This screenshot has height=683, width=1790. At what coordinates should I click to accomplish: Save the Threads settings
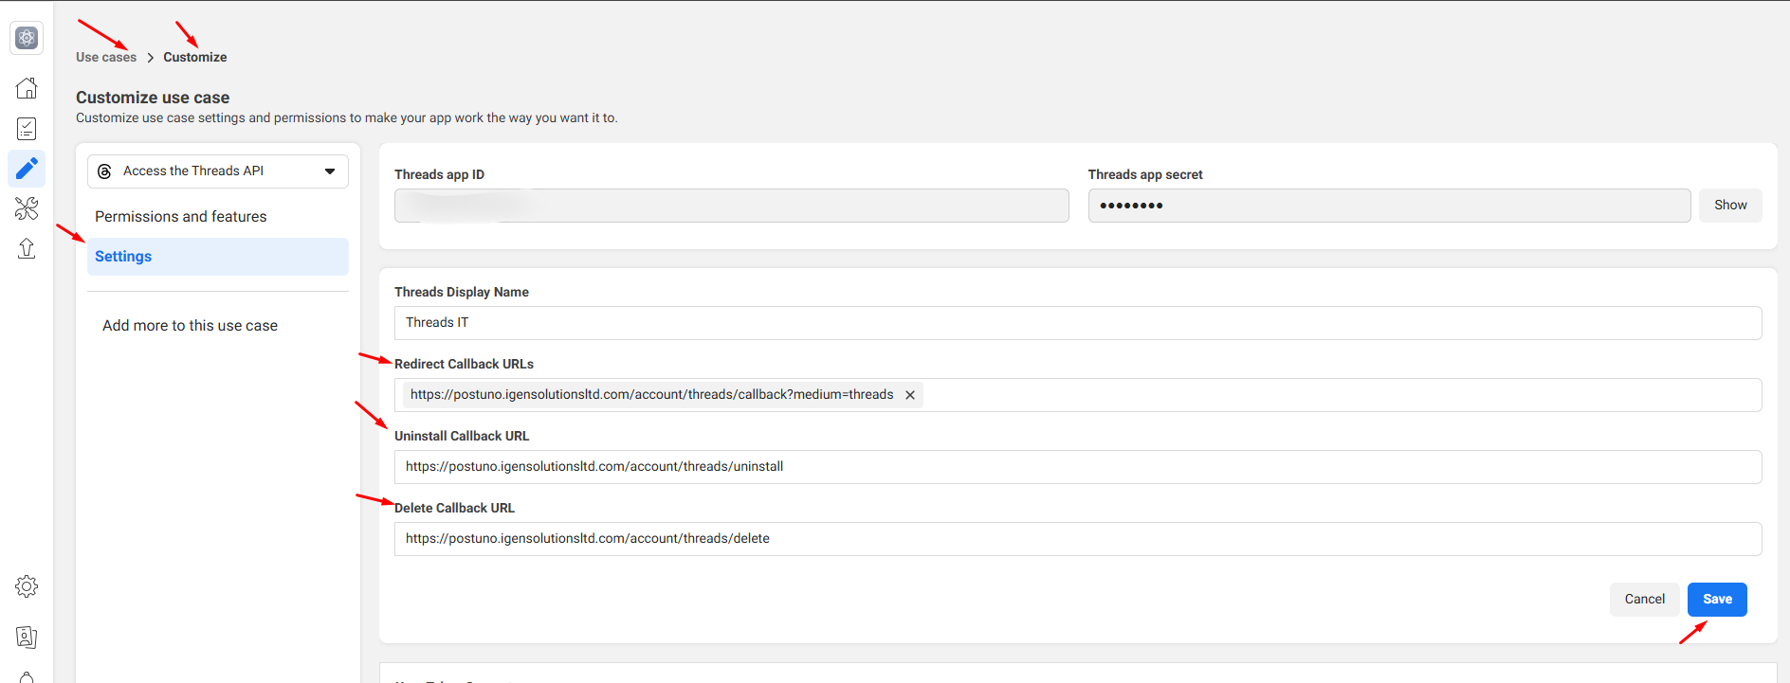[1717, 600]
